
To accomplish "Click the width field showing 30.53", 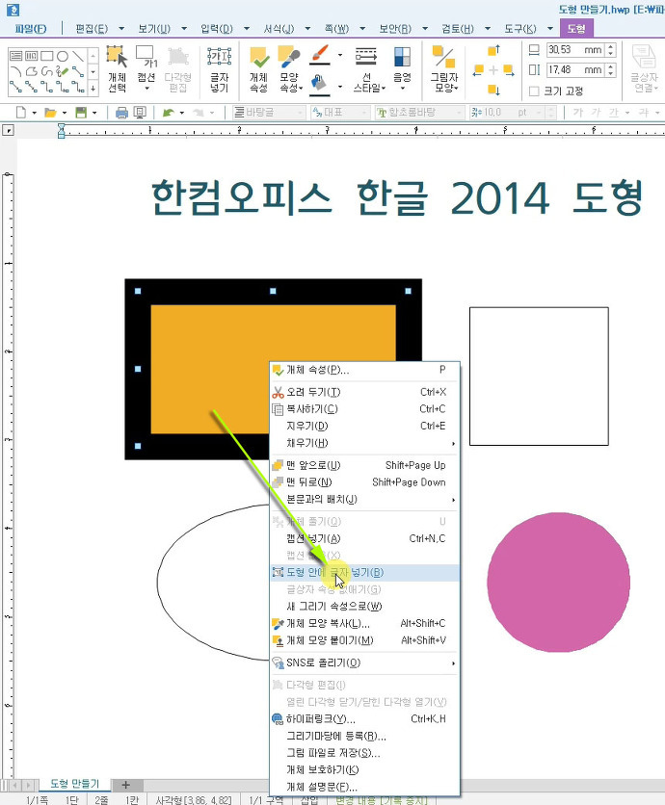I will [574, 50].
